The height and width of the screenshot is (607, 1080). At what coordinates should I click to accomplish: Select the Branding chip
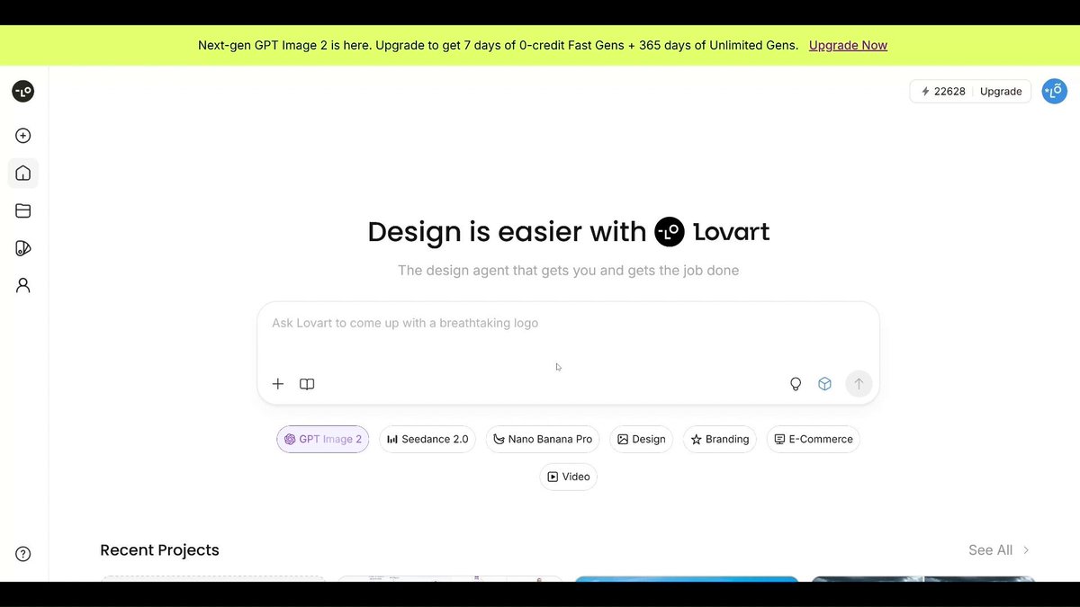[720, 439]
